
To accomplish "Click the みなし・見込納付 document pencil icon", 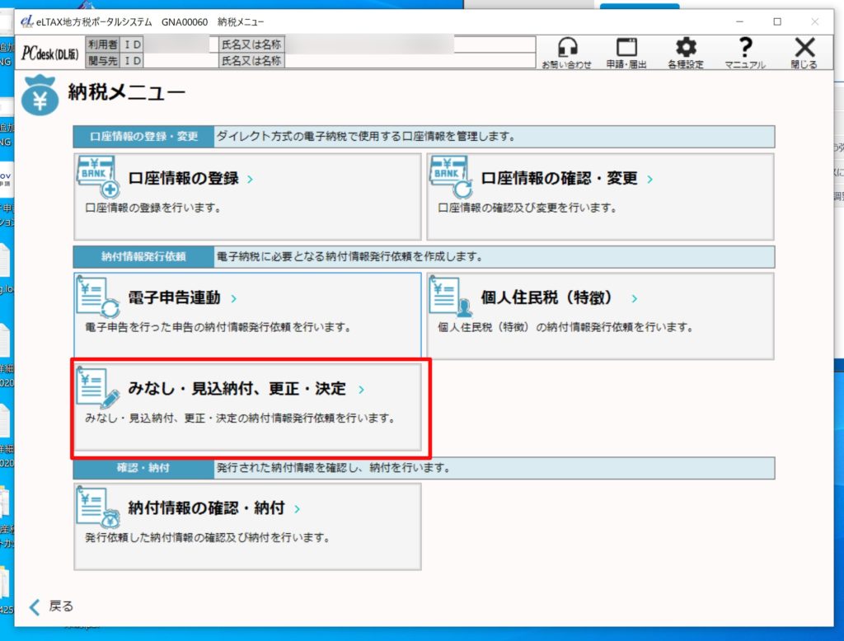I will (x=98, y=388).
